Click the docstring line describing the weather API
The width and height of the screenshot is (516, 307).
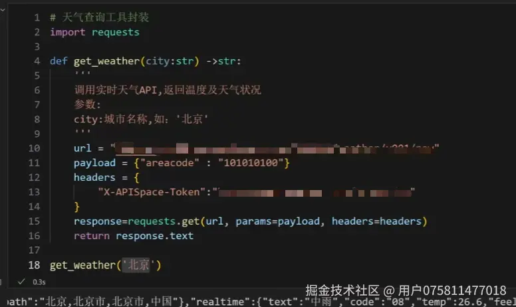pyautogui.click(x=168, y=90)
